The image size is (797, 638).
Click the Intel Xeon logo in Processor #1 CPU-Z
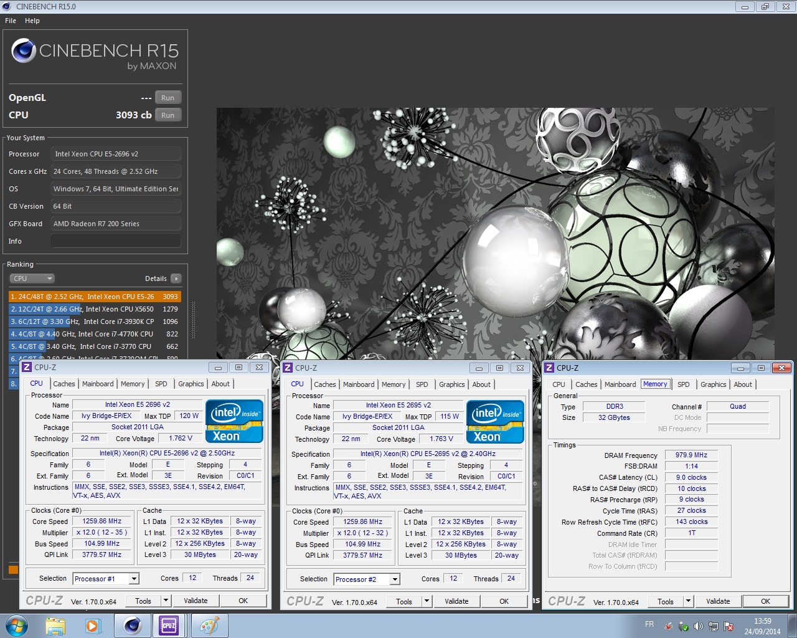(x=234, y=421)
